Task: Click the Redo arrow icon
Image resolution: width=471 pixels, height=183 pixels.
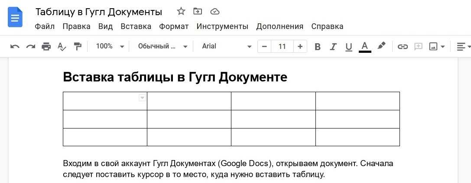Action: [30, 46]
